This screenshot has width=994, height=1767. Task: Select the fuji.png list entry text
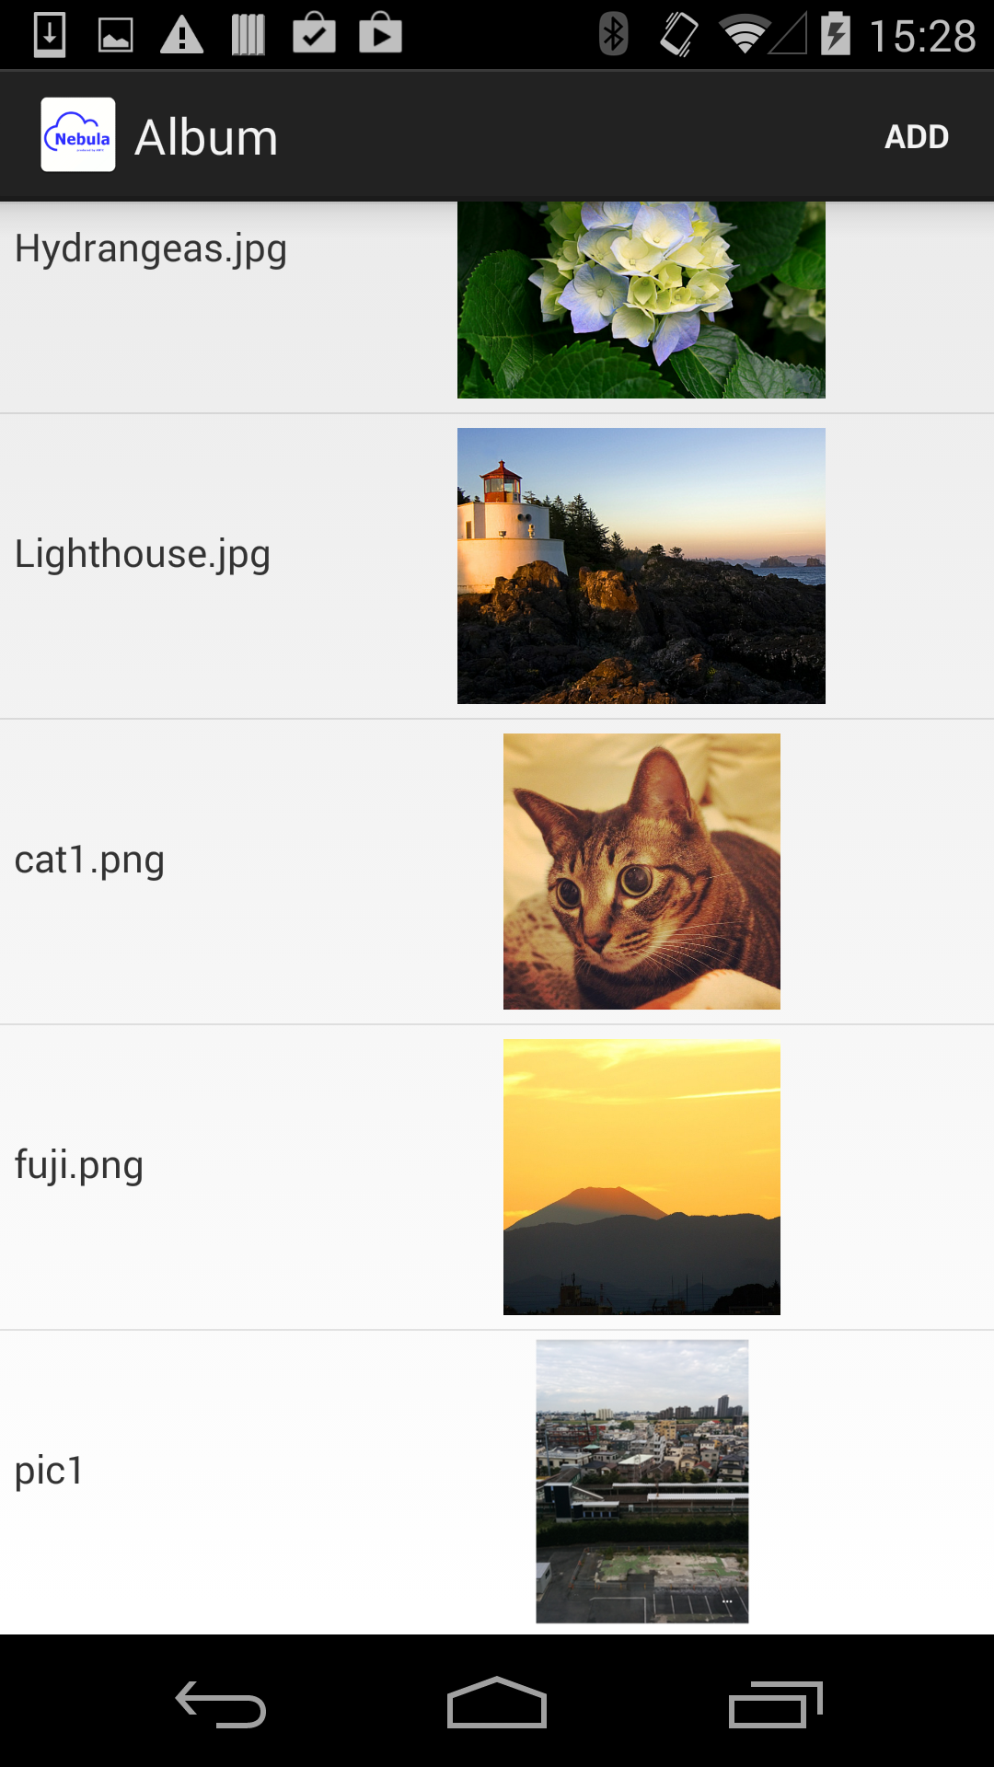(x=79, y=1166)
